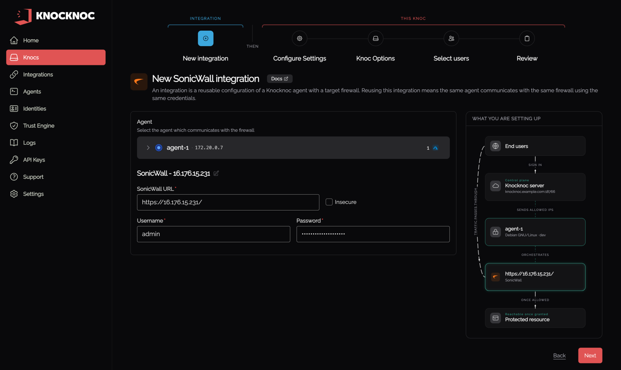
Task: Expand the agent-1 row chevron
Action: click(148, 148)
